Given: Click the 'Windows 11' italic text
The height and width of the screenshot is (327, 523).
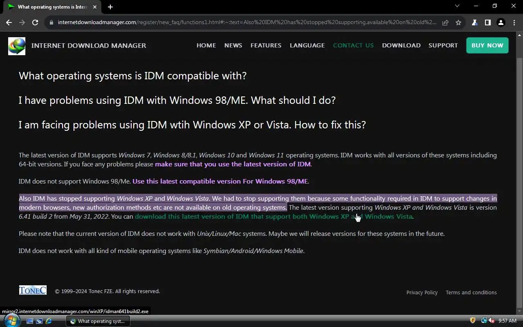Looking at the screenshot, I should coord(266,155).
